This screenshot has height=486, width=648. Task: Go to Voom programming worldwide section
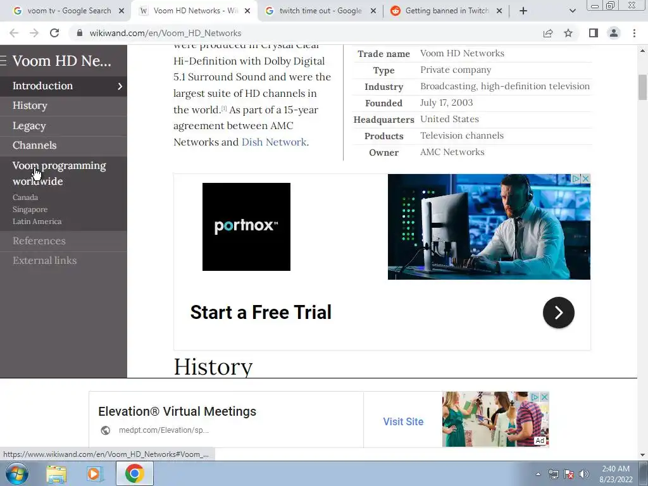click(59, 173)
